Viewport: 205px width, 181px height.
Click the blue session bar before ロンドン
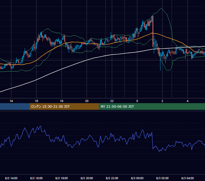15,106
